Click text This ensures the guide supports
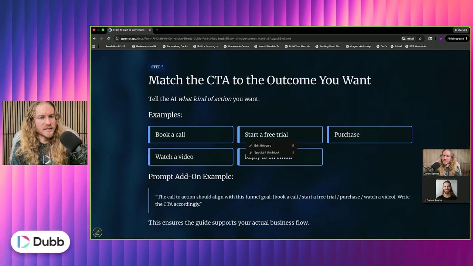473x266 pixels. pos(228,222)
